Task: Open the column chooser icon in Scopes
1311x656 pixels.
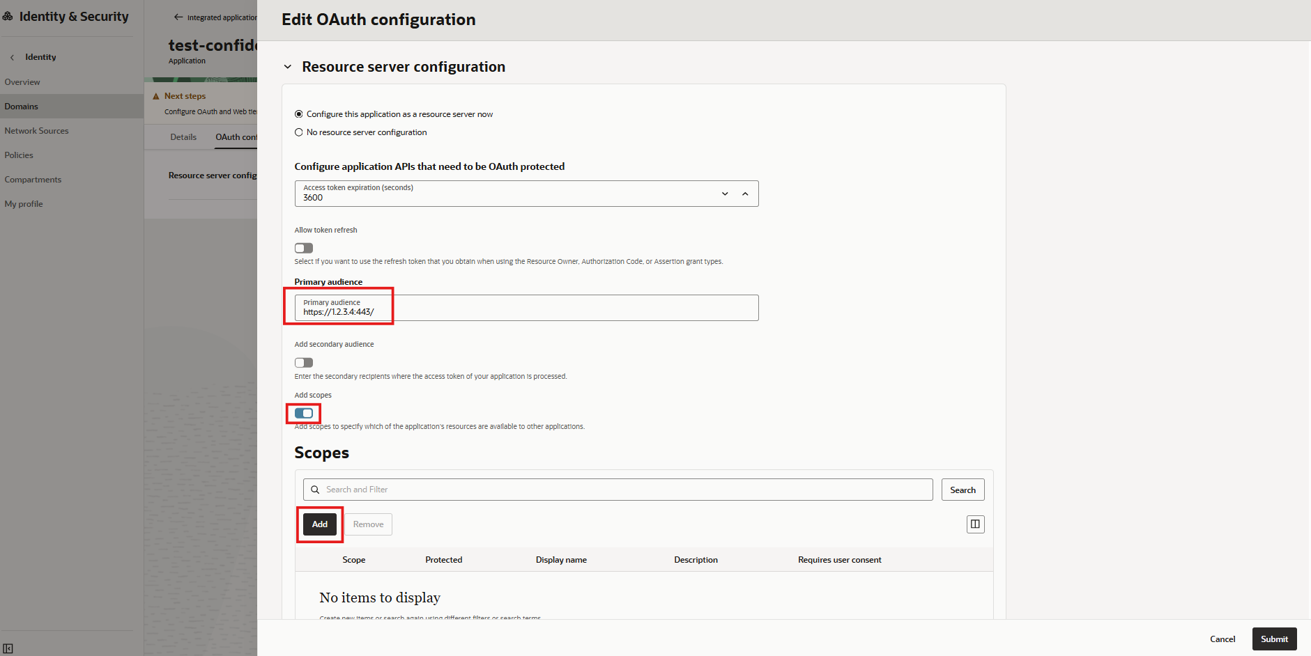Action: tap(975, 524)
